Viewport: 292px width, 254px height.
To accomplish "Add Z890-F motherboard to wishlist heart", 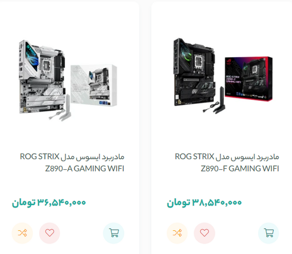I will (x=205, y=233).
